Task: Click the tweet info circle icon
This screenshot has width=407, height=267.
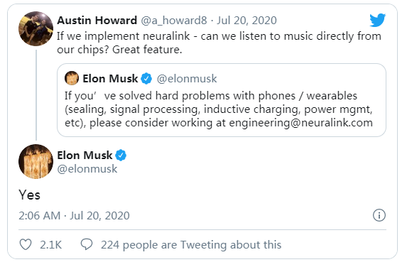Action: [x=379, y=215]
